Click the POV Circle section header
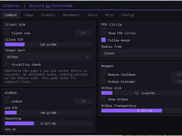Screen dimensions: 182x136 click(111, 24)
